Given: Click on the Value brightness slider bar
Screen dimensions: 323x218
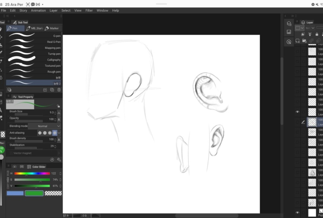Looking at the screenshot, I should (x=32, y=186).
